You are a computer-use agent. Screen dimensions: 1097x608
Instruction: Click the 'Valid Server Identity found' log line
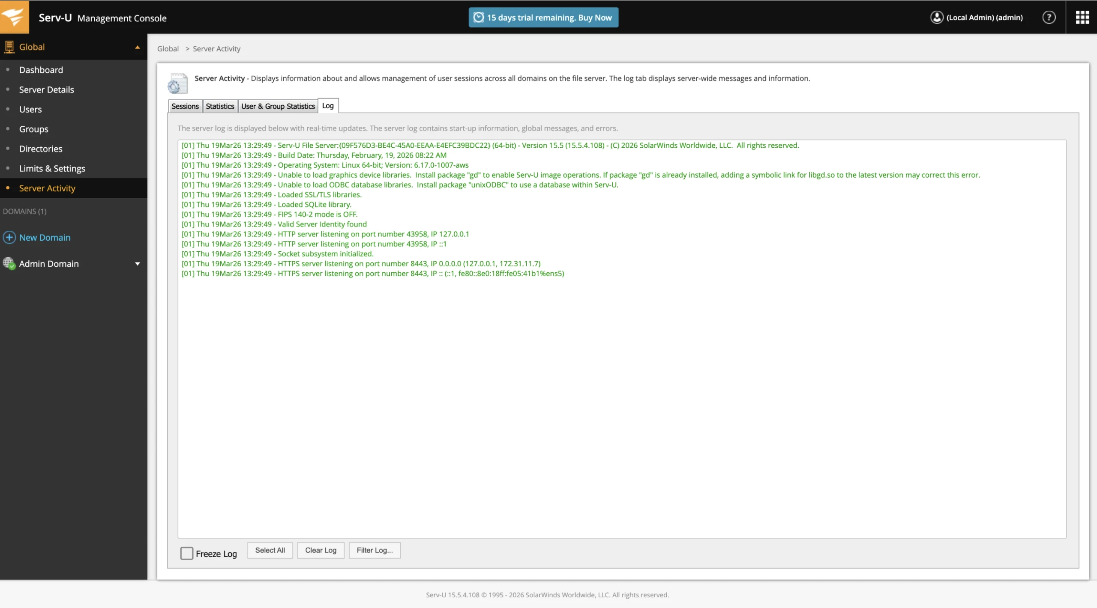(274, 224)
